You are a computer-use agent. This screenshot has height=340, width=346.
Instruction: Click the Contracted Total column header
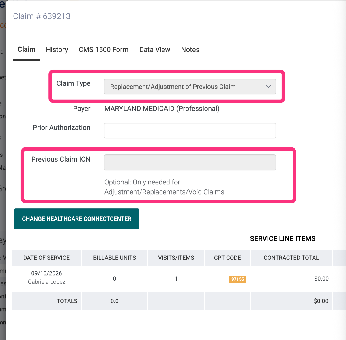coord(291,258)
